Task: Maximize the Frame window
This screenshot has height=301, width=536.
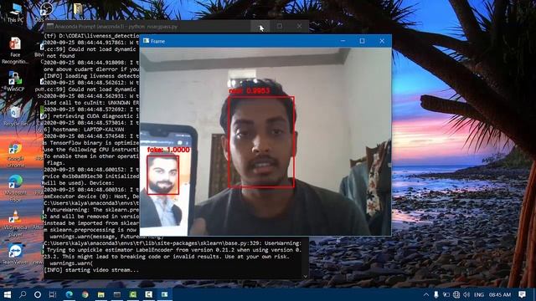Action: tap(363, 41)
